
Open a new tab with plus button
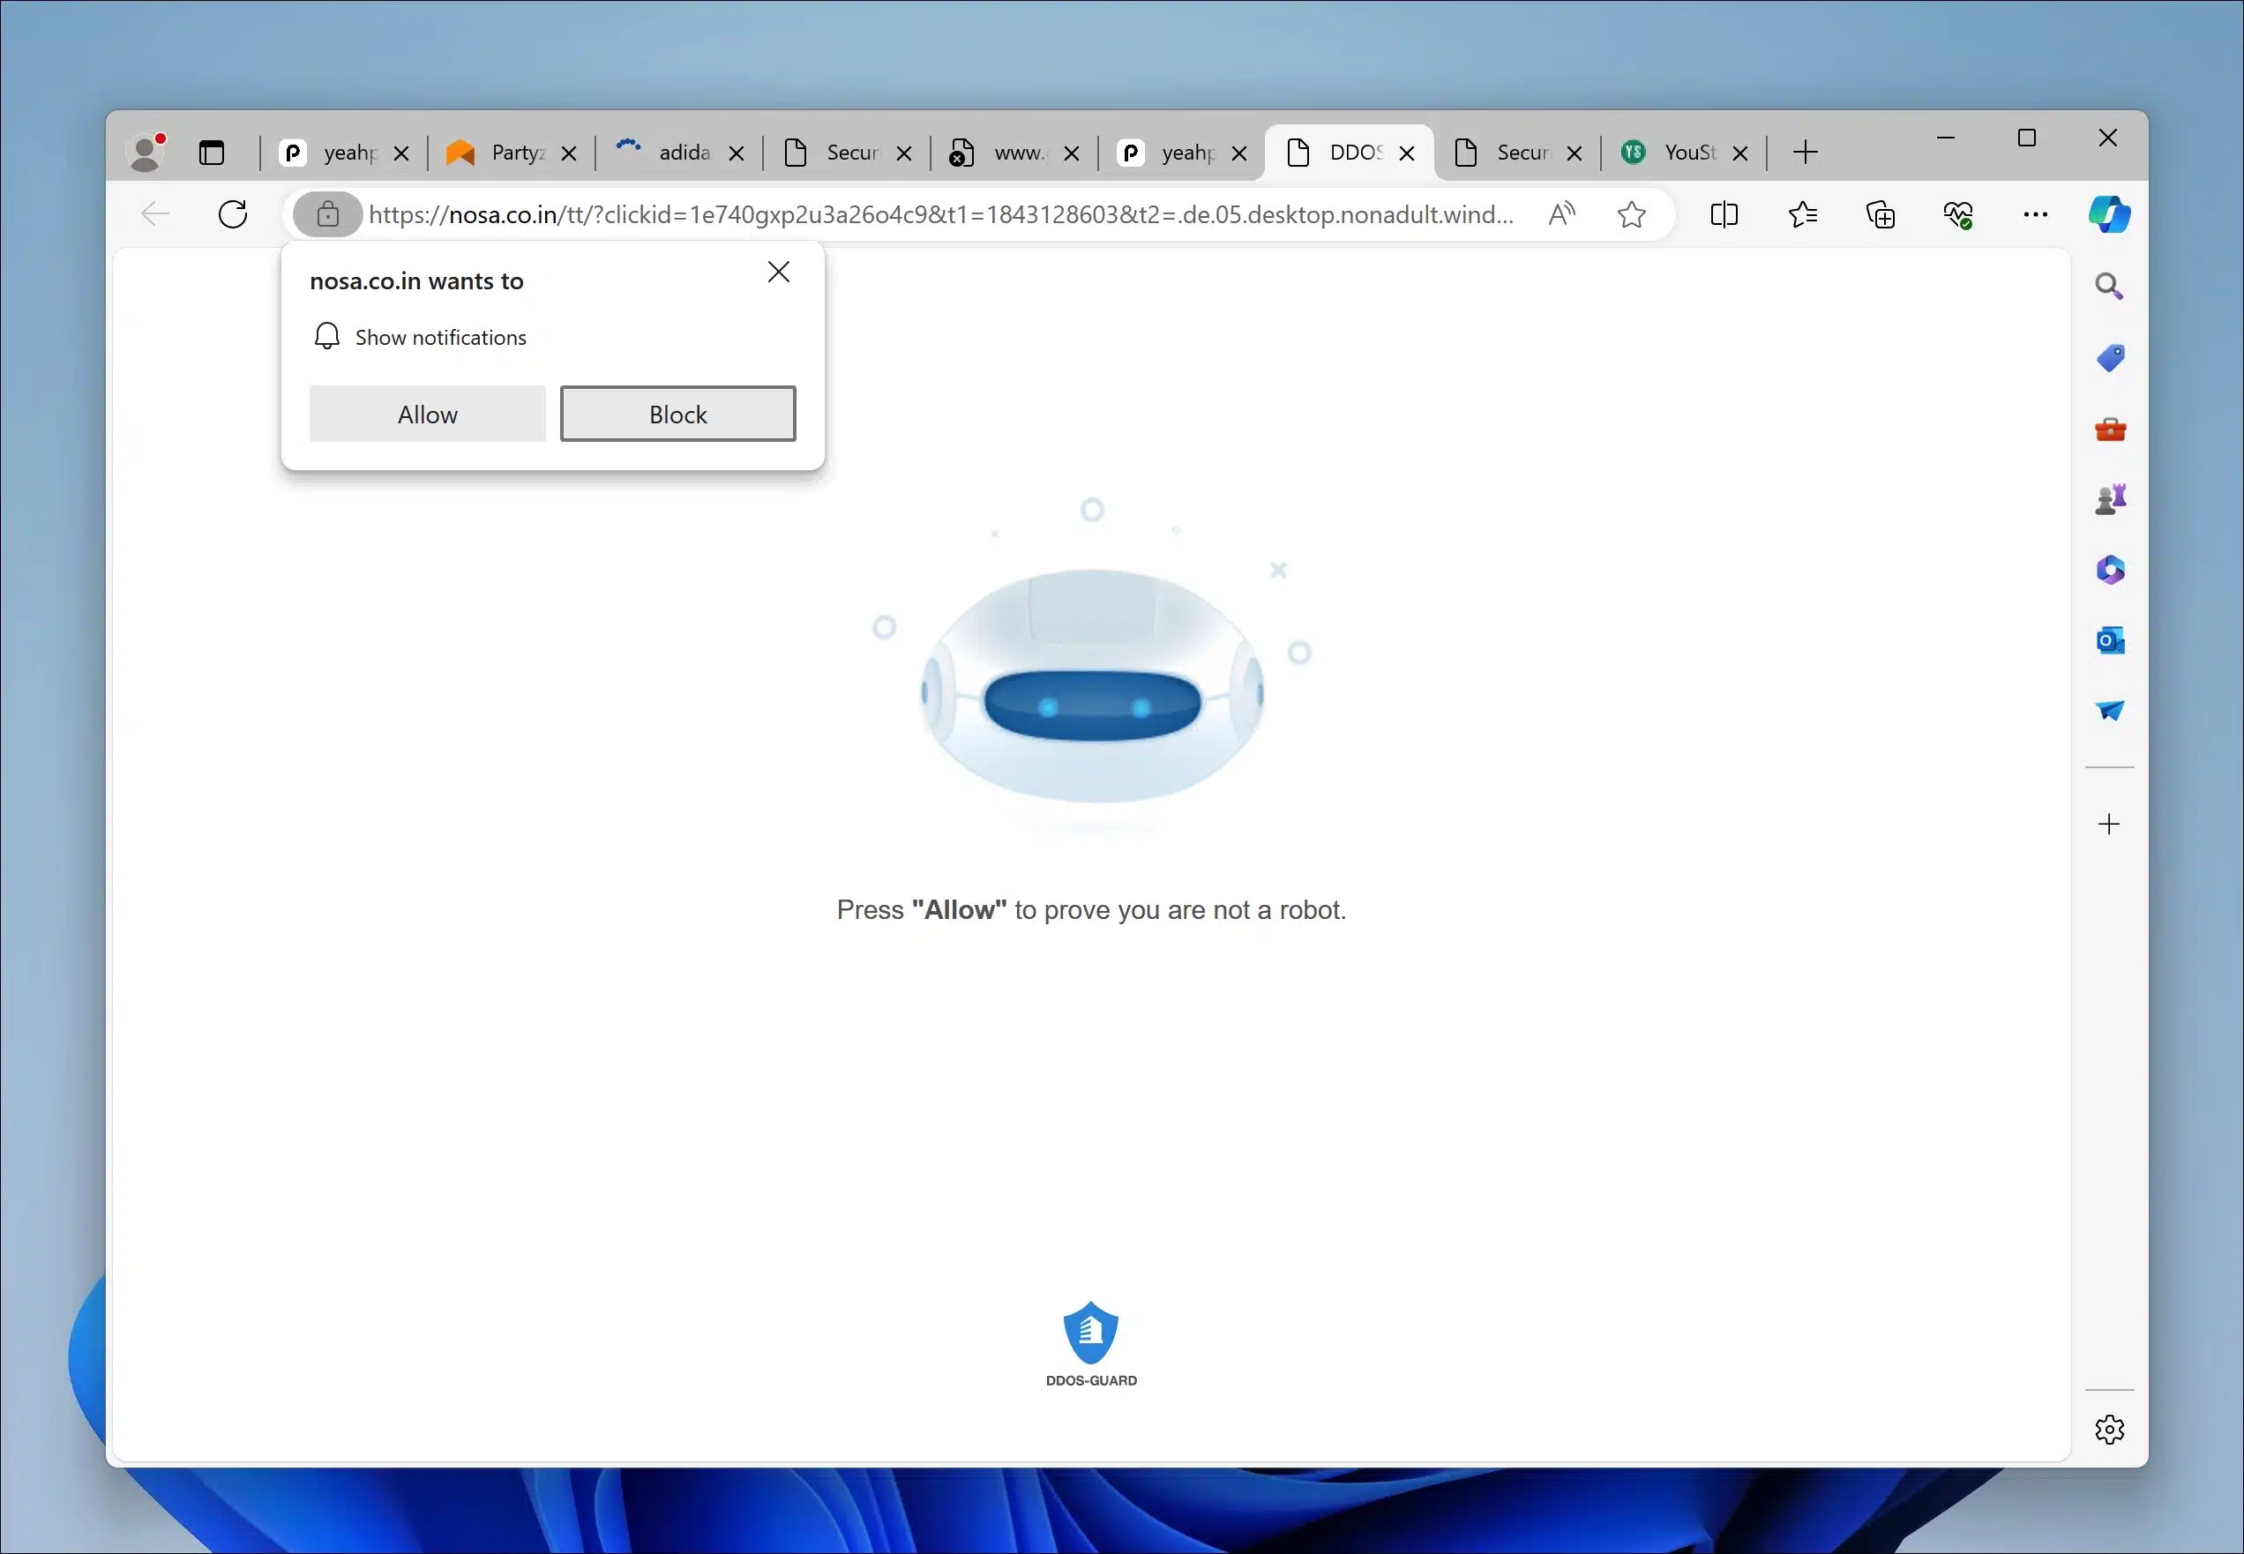coord(1805,152)
